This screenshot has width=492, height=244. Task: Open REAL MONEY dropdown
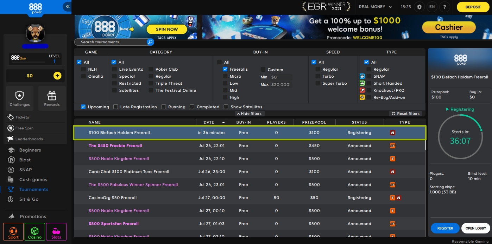[x=375, y=7]
